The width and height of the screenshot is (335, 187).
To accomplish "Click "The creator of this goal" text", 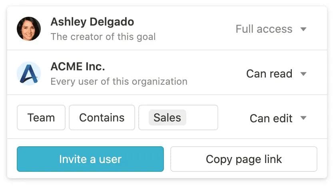I will [103, 37].
